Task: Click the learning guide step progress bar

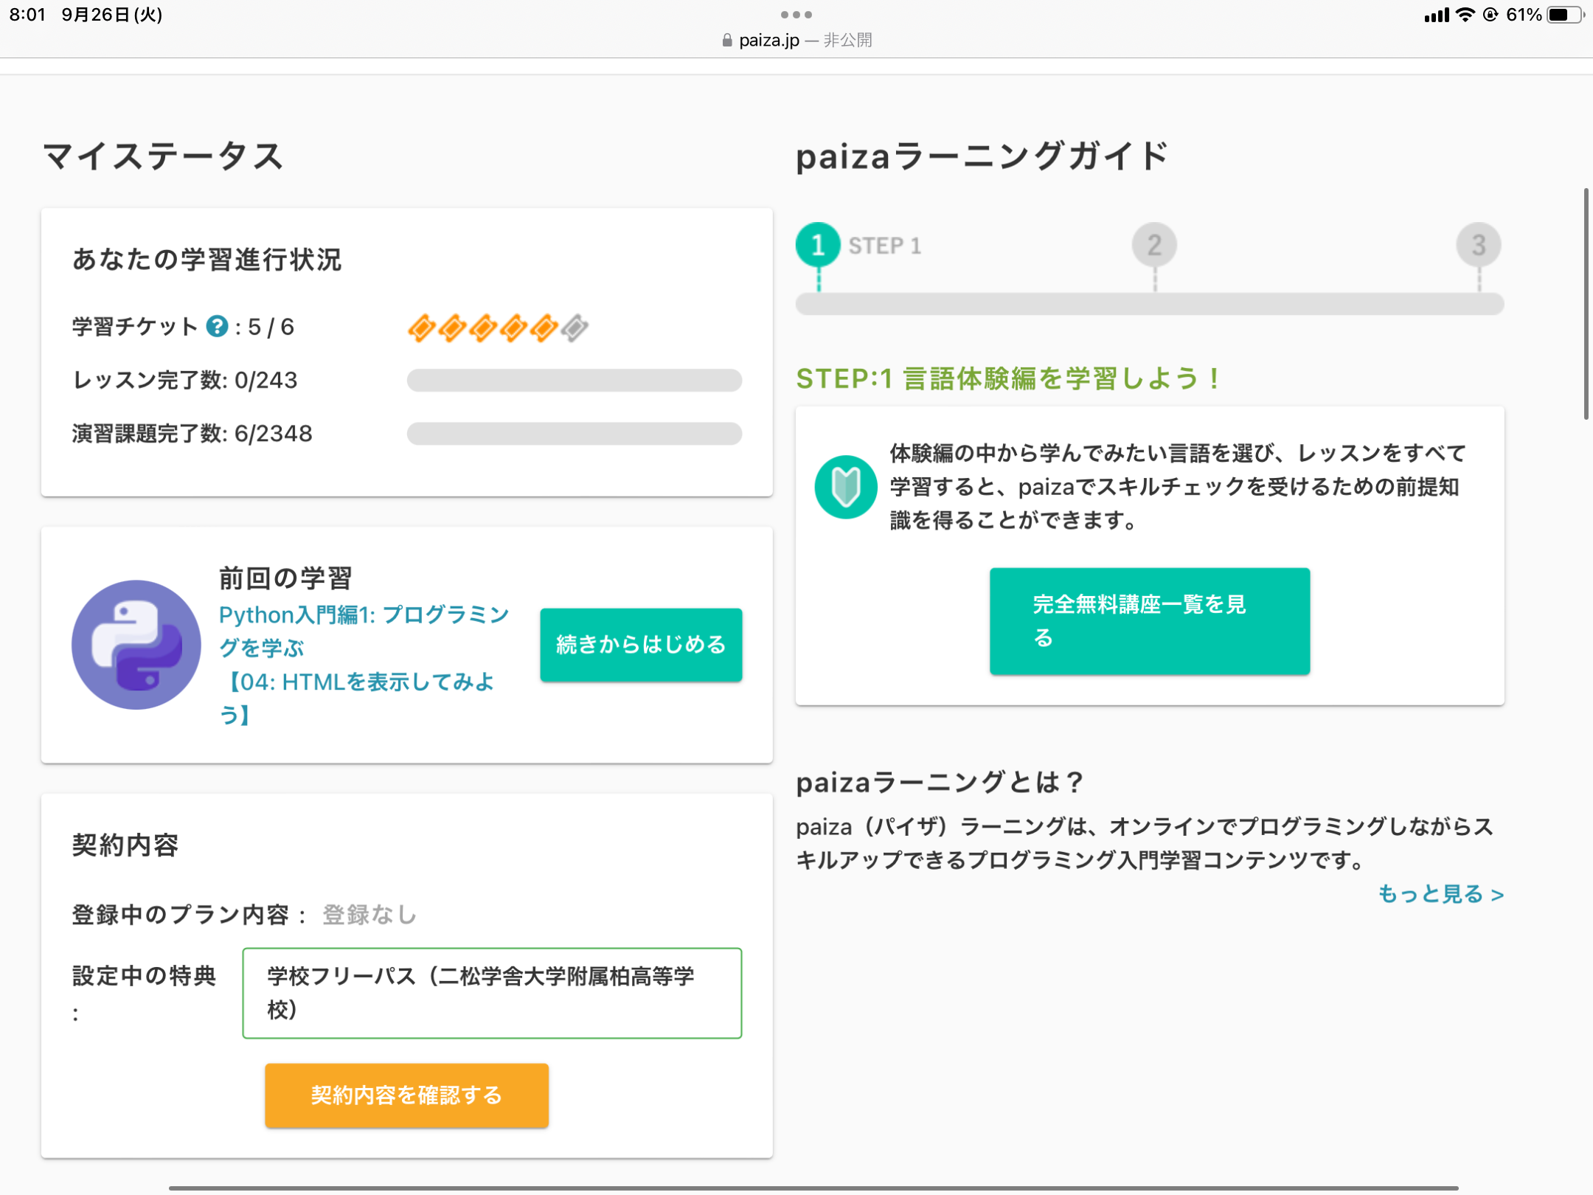Action: [x=1150, y=304]
